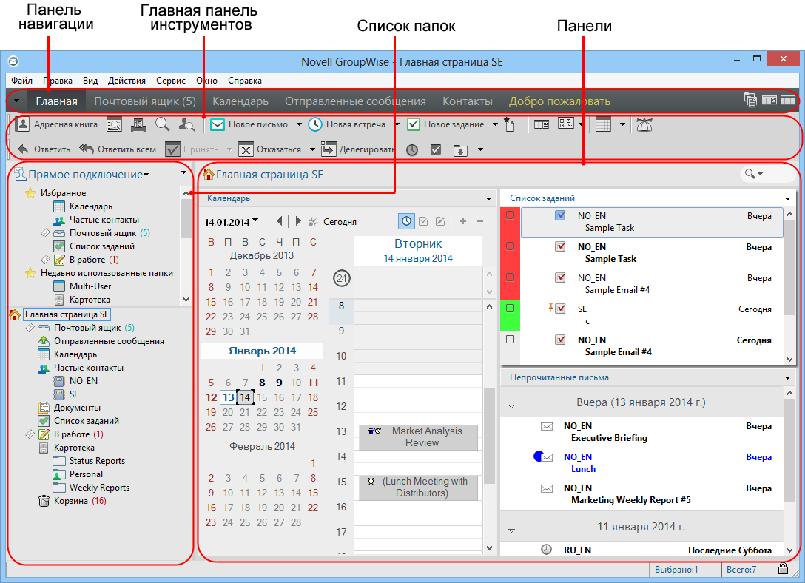Go to previous day with left arrow
The image size is (805, 583).
(x=279, y=221)
